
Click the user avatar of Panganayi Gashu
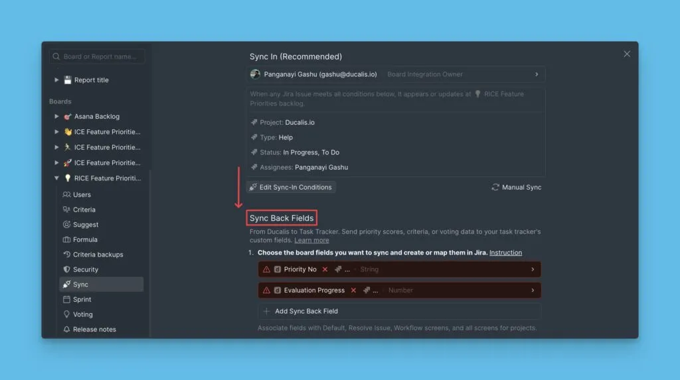pos(255,74)
